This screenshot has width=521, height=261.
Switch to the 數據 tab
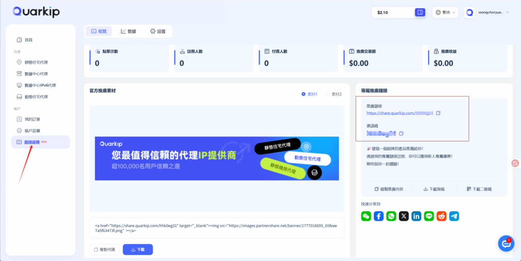click(128, 31)
